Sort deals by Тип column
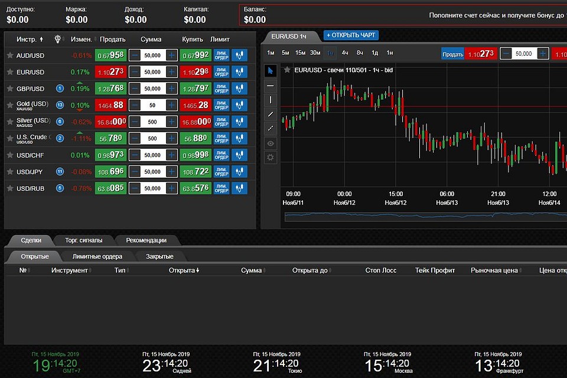 (x=122, y=270)
